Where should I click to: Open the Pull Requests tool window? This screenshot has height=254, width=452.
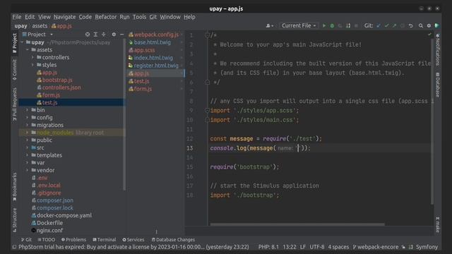(14, 104)
